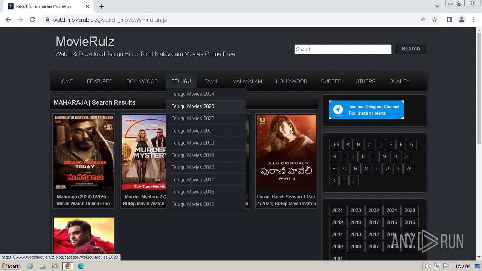Open Maharaja (2024) DVDScr title link

pyautogui.click(x=83, y=200)
